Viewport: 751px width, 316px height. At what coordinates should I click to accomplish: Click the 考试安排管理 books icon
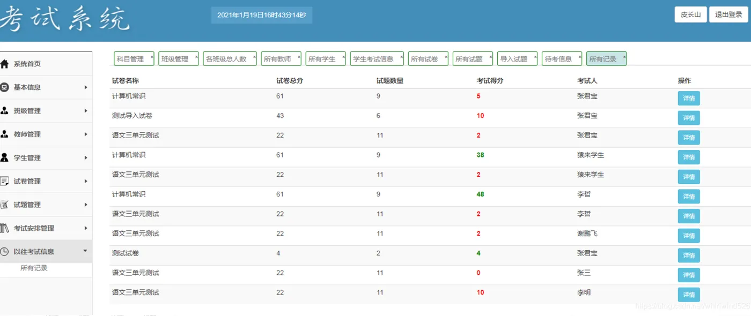(4, 228)
